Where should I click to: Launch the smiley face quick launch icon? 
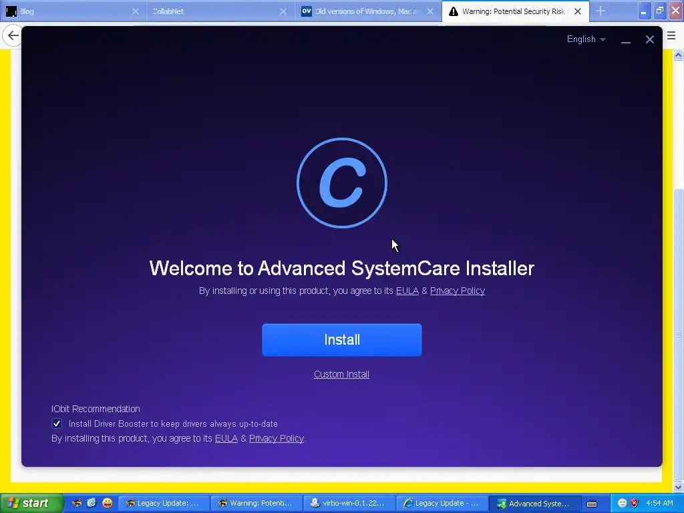pos(107,503)
